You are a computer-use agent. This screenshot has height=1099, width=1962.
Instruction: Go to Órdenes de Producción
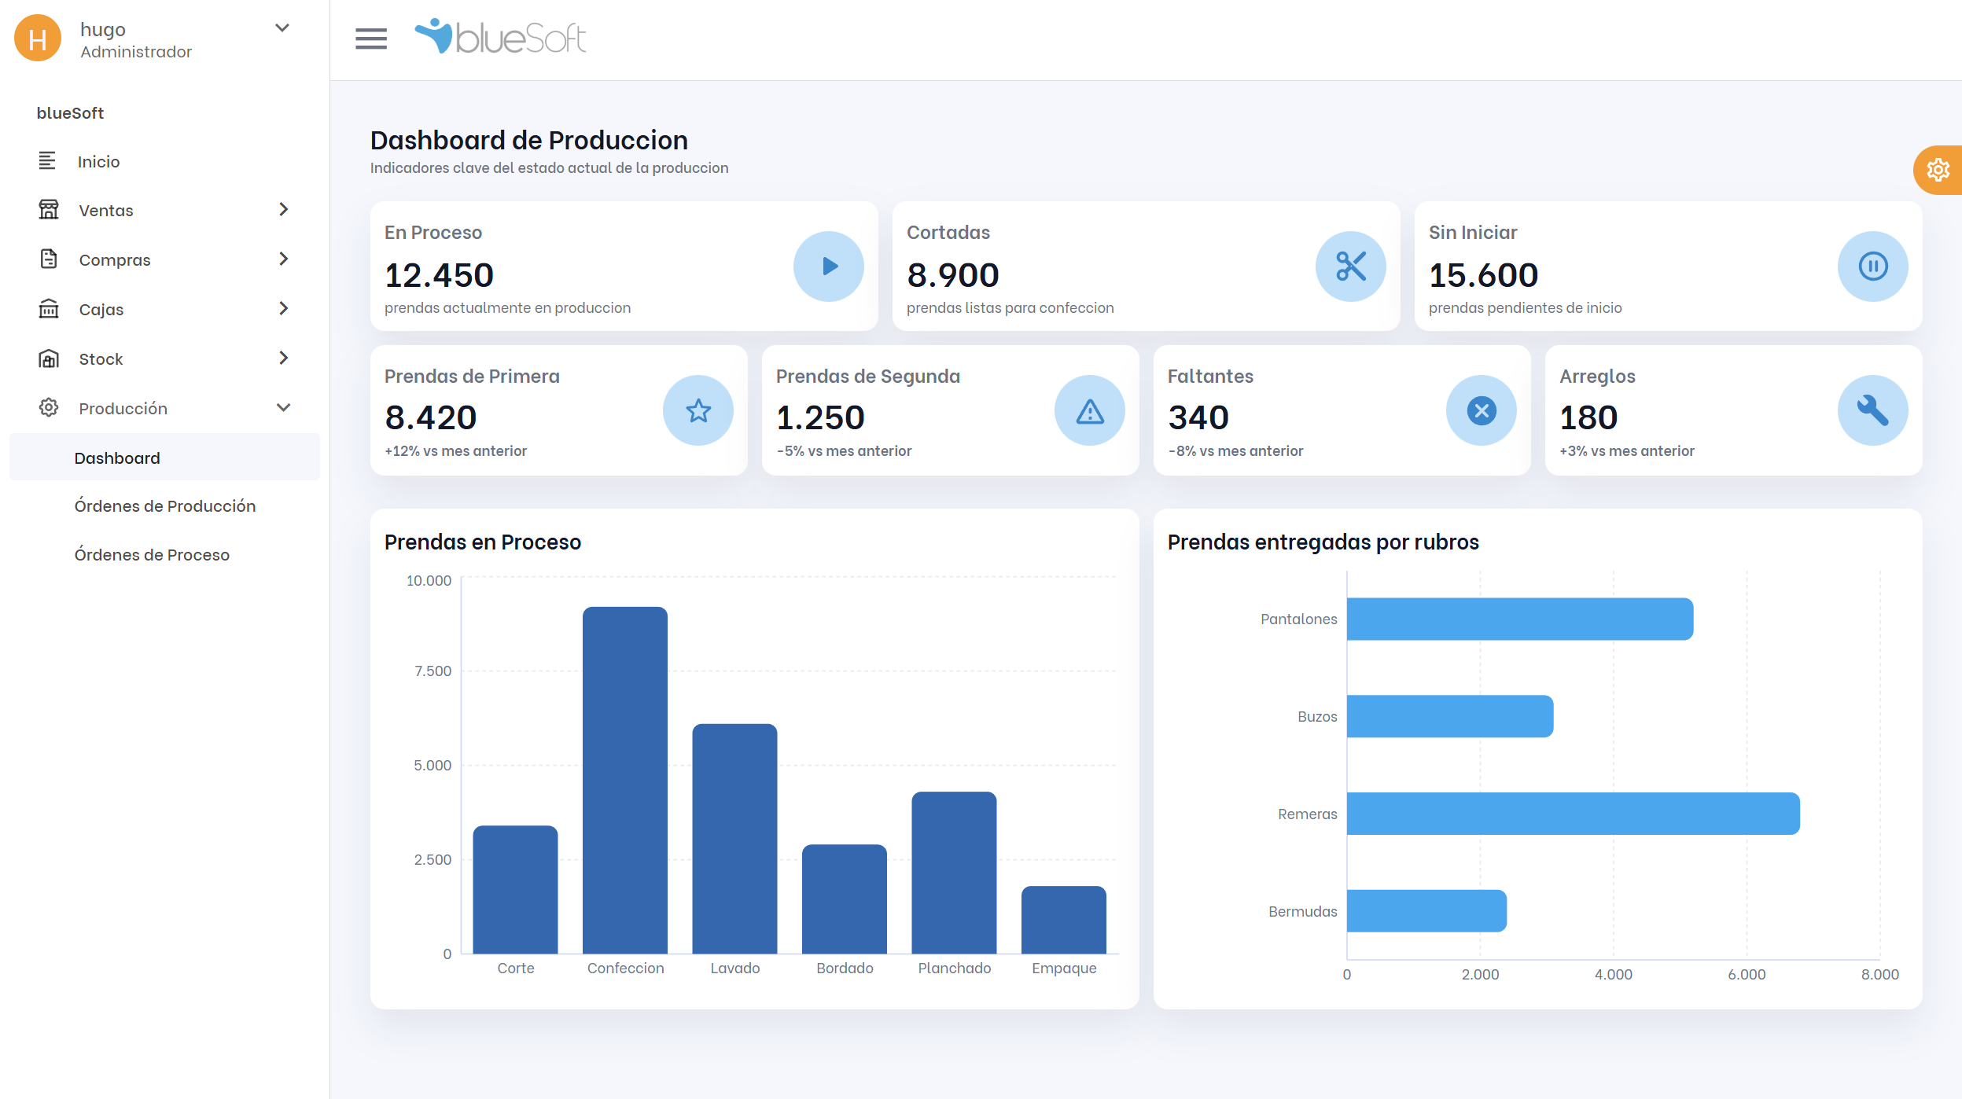[165, 506]
